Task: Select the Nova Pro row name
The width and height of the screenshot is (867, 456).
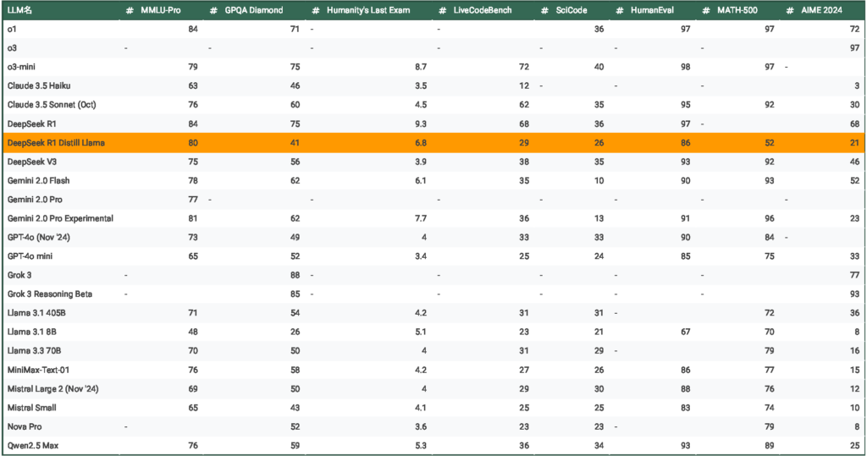Action: [x=24, y=427]
